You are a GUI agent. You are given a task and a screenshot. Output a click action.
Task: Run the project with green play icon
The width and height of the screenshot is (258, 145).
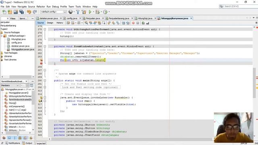tap(90, 12)
